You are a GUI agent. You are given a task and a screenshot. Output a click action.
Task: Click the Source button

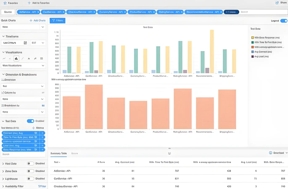pyautogui.click(x=8, y=12)
